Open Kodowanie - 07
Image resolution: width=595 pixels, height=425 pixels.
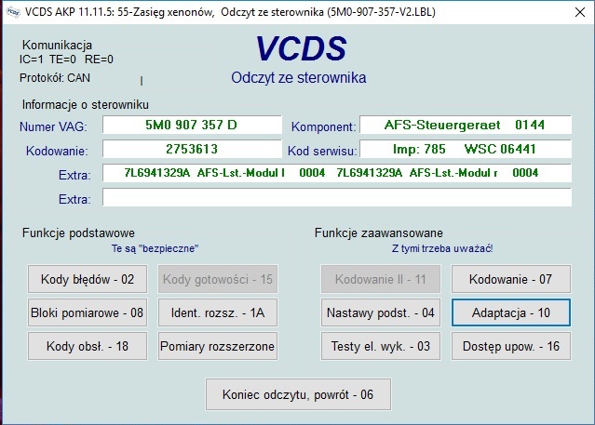pyautogui.click(x=511, y=279)
